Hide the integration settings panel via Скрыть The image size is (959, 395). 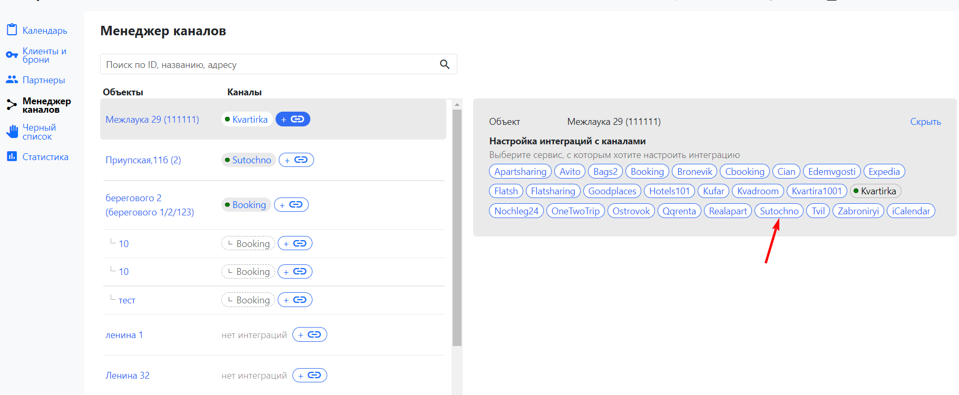point(925,122)
